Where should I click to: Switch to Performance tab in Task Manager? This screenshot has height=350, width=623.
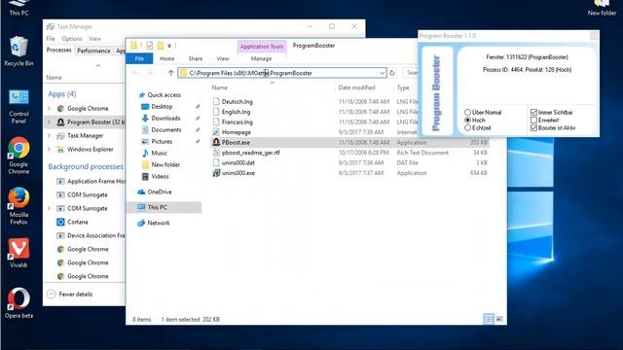click(x=93, y=51)
